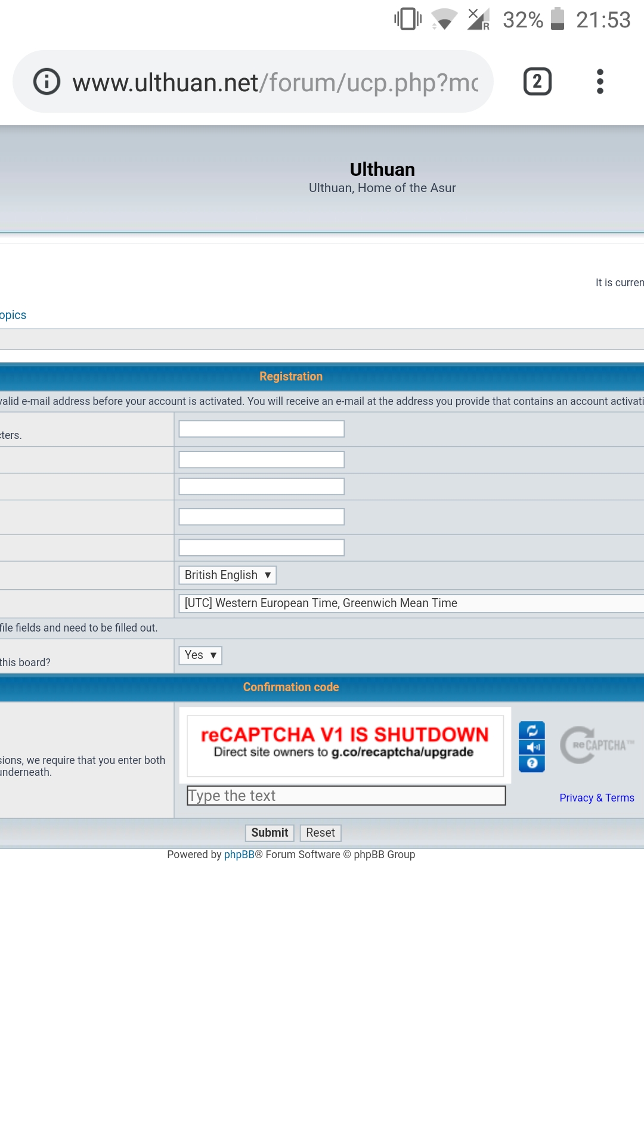Tap the battery status icon

(558, 19)
